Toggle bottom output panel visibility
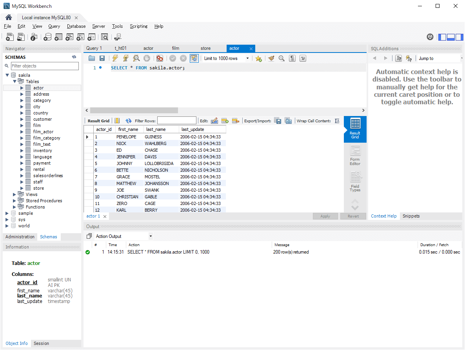This screenshot has width=465, height=350. (451, 37)
